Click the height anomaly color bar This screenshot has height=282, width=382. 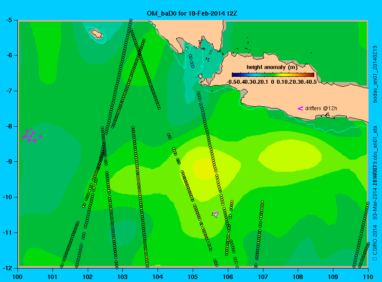273,75
